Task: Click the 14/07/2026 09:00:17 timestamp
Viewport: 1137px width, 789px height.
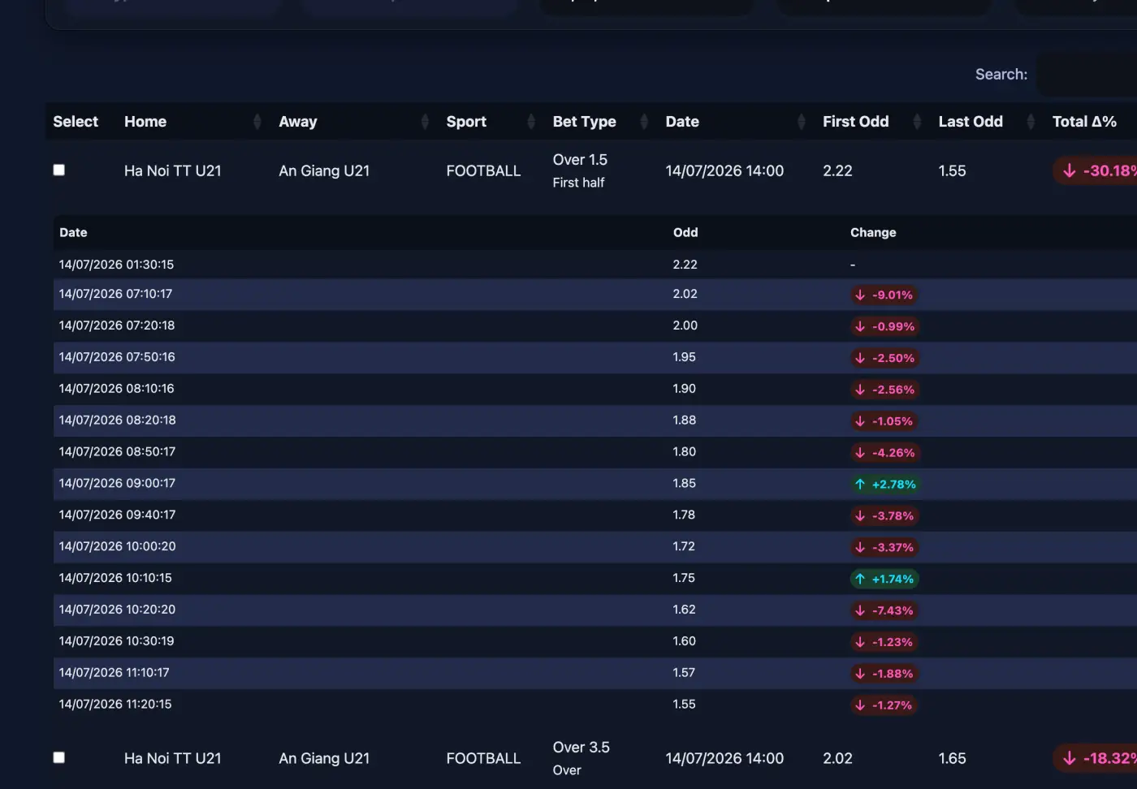Action: [x=117, y=484]
